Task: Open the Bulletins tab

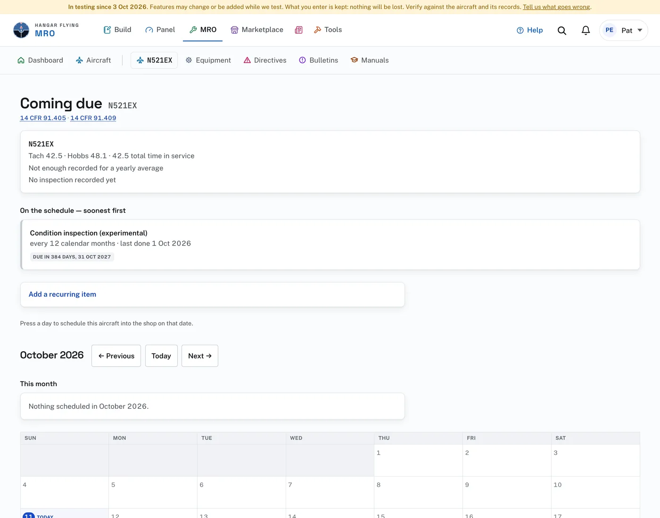Action: (319, 60)
